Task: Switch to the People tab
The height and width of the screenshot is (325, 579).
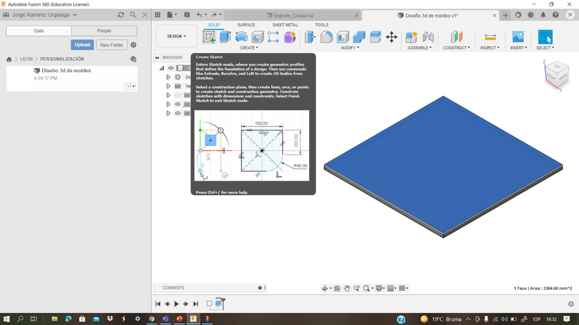Action: 104,31
